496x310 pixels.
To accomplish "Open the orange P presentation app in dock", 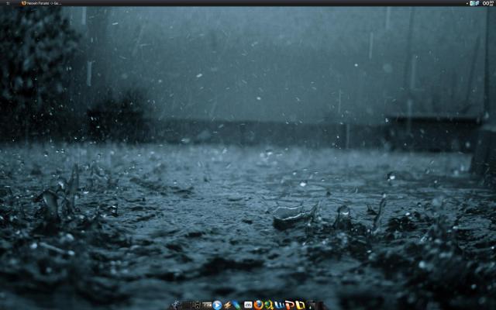I will (289, 305).
